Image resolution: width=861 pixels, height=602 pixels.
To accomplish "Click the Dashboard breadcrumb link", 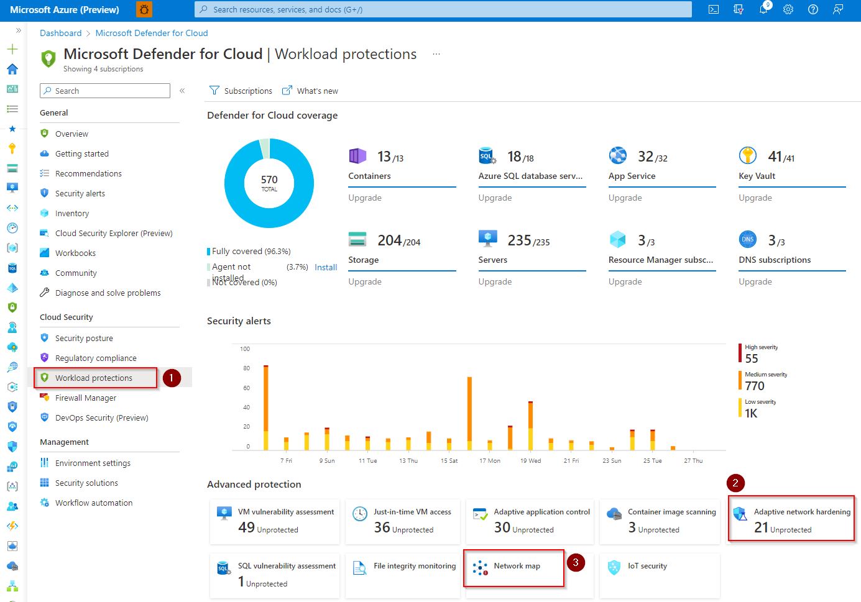I will [60, 33].
